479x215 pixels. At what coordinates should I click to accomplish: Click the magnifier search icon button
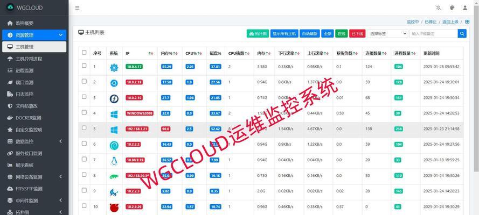click(x=462, y=33)
